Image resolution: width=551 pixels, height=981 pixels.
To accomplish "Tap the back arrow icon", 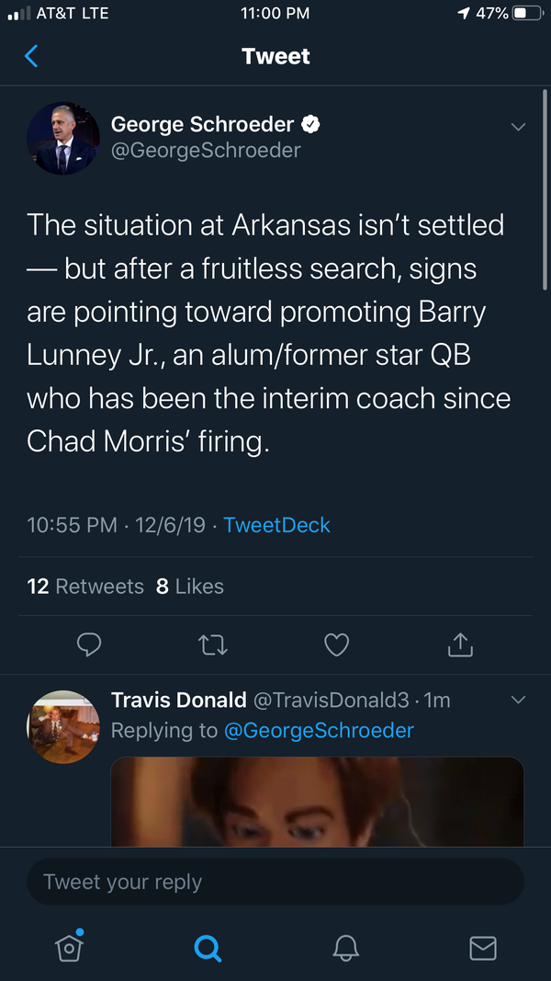I will [x=31, y=57].
